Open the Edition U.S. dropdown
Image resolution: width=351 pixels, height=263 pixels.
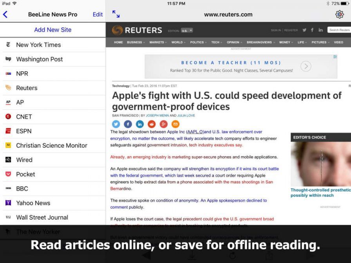(187, 31)
